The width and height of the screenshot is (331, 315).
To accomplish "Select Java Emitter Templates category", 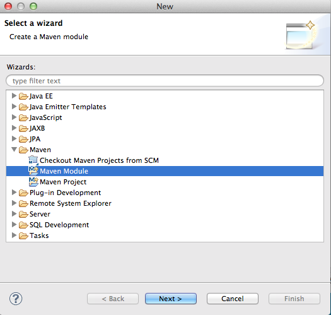I will (67, 107).
